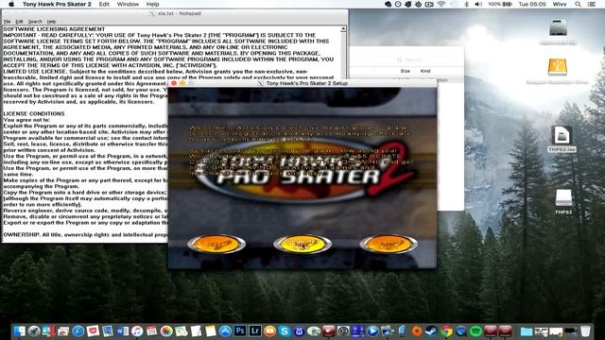Select the THPS2.iso file on the desktop
This screenshot has height=340, width=605.
pos(562,139)
